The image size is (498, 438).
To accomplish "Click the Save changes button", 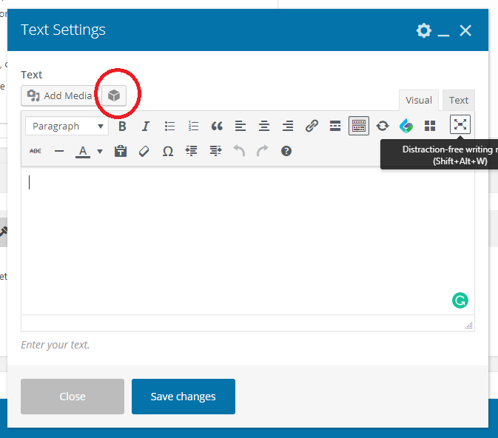I will (184, 397).
